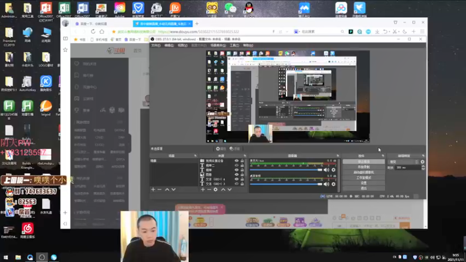The height and width of the screenshot is (262, 466).
Task: Open Windows Start menu
Action: pos(5,257)
